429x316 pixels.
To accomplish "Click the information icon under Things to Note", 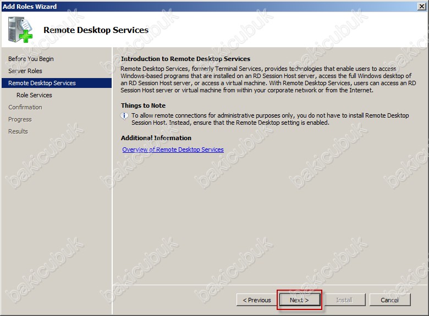I will point(124,116).
